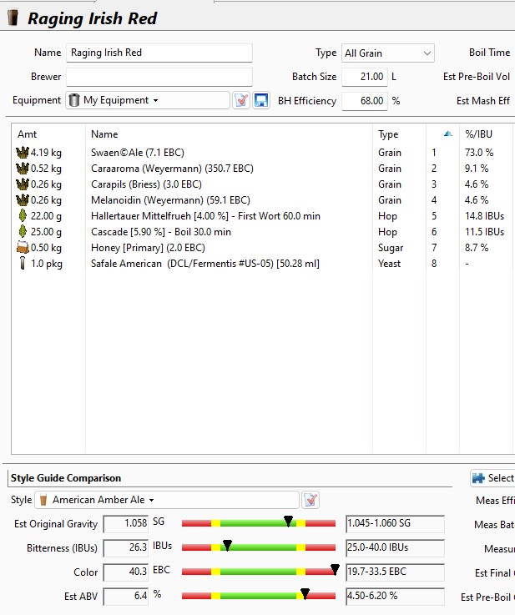The width and height of the screenshot is (515, 615).
Task: Click the save equipment floppy disk icon
Action: coord(261,100)
